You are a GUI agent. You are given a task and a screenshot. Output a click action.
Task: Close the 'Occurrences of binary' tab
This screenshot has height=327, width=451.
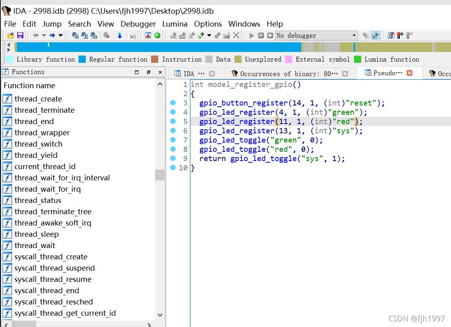[x=345, y=74]
